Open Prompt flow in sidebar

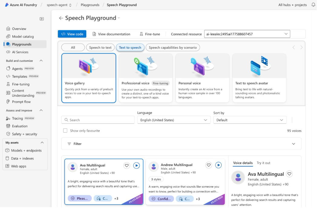(x=18, y=102)
